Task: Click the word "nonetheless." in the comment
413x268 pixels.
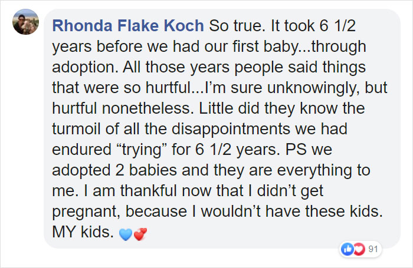Action: [147, 108]
